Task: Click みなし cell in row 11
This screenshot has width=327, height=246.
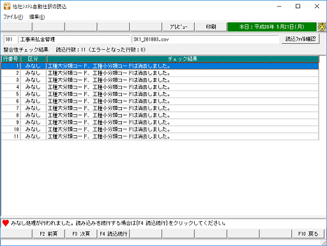Action: pos(33,136)
